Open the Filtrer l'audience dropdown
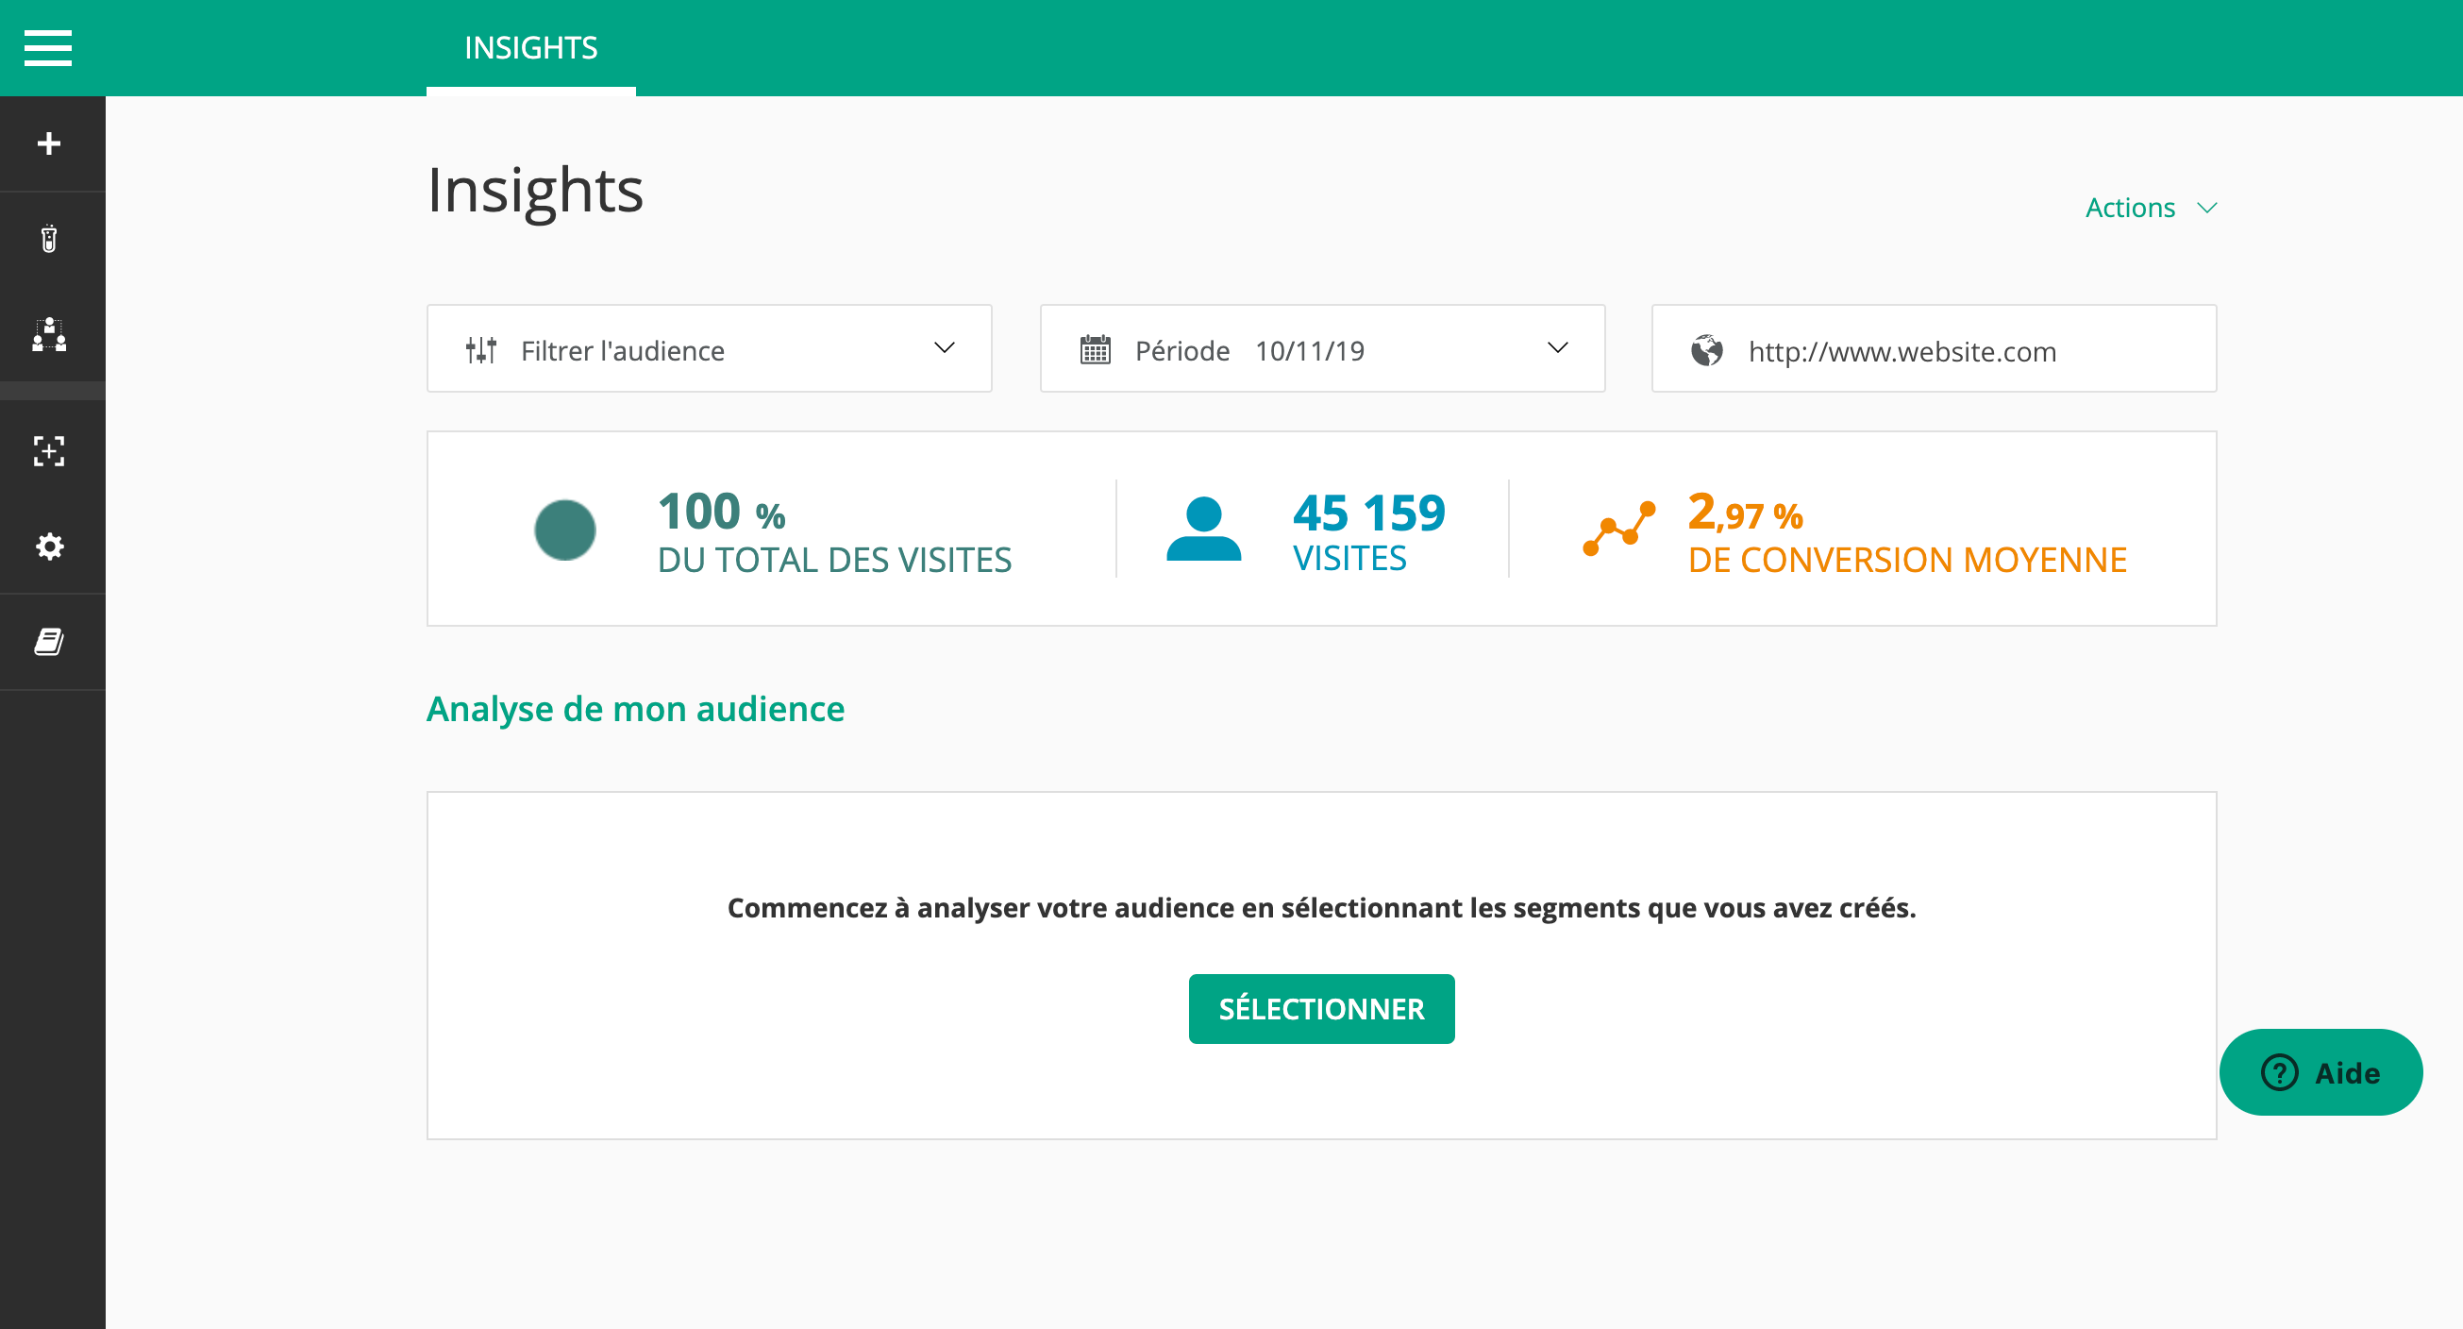2463x1329 pixels. (x=710, y=349)
